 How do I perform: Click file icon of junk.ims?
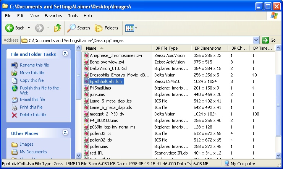[86, 94]
